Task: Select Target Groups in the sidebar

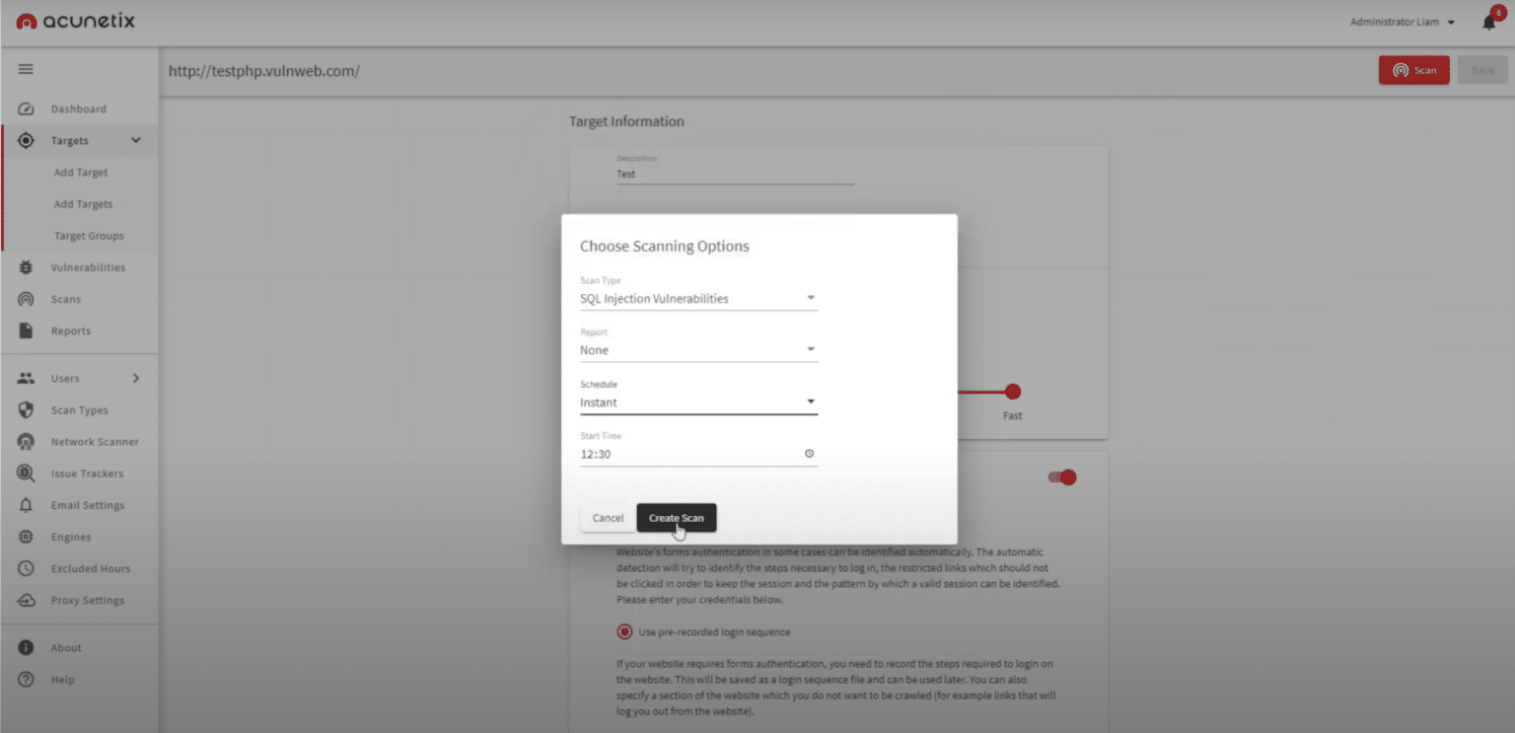Action: click(87, 236)
